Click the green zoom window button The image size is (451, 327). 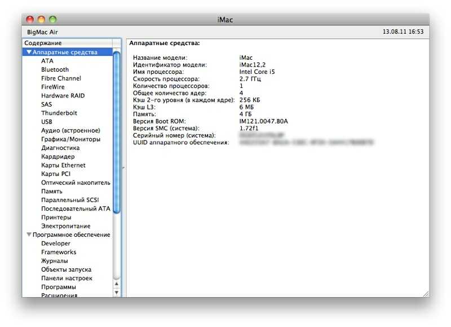click(52, 20)
